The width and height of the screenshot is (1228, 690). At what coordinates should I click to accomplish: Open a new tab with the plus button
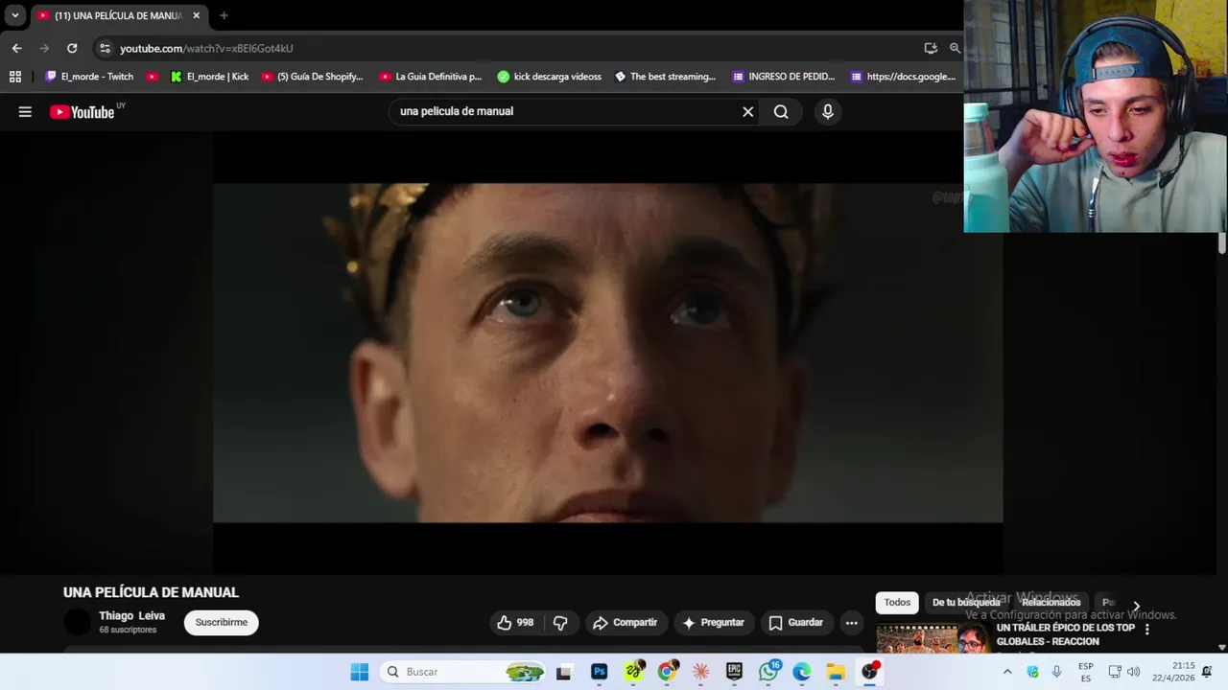point(224,15)
